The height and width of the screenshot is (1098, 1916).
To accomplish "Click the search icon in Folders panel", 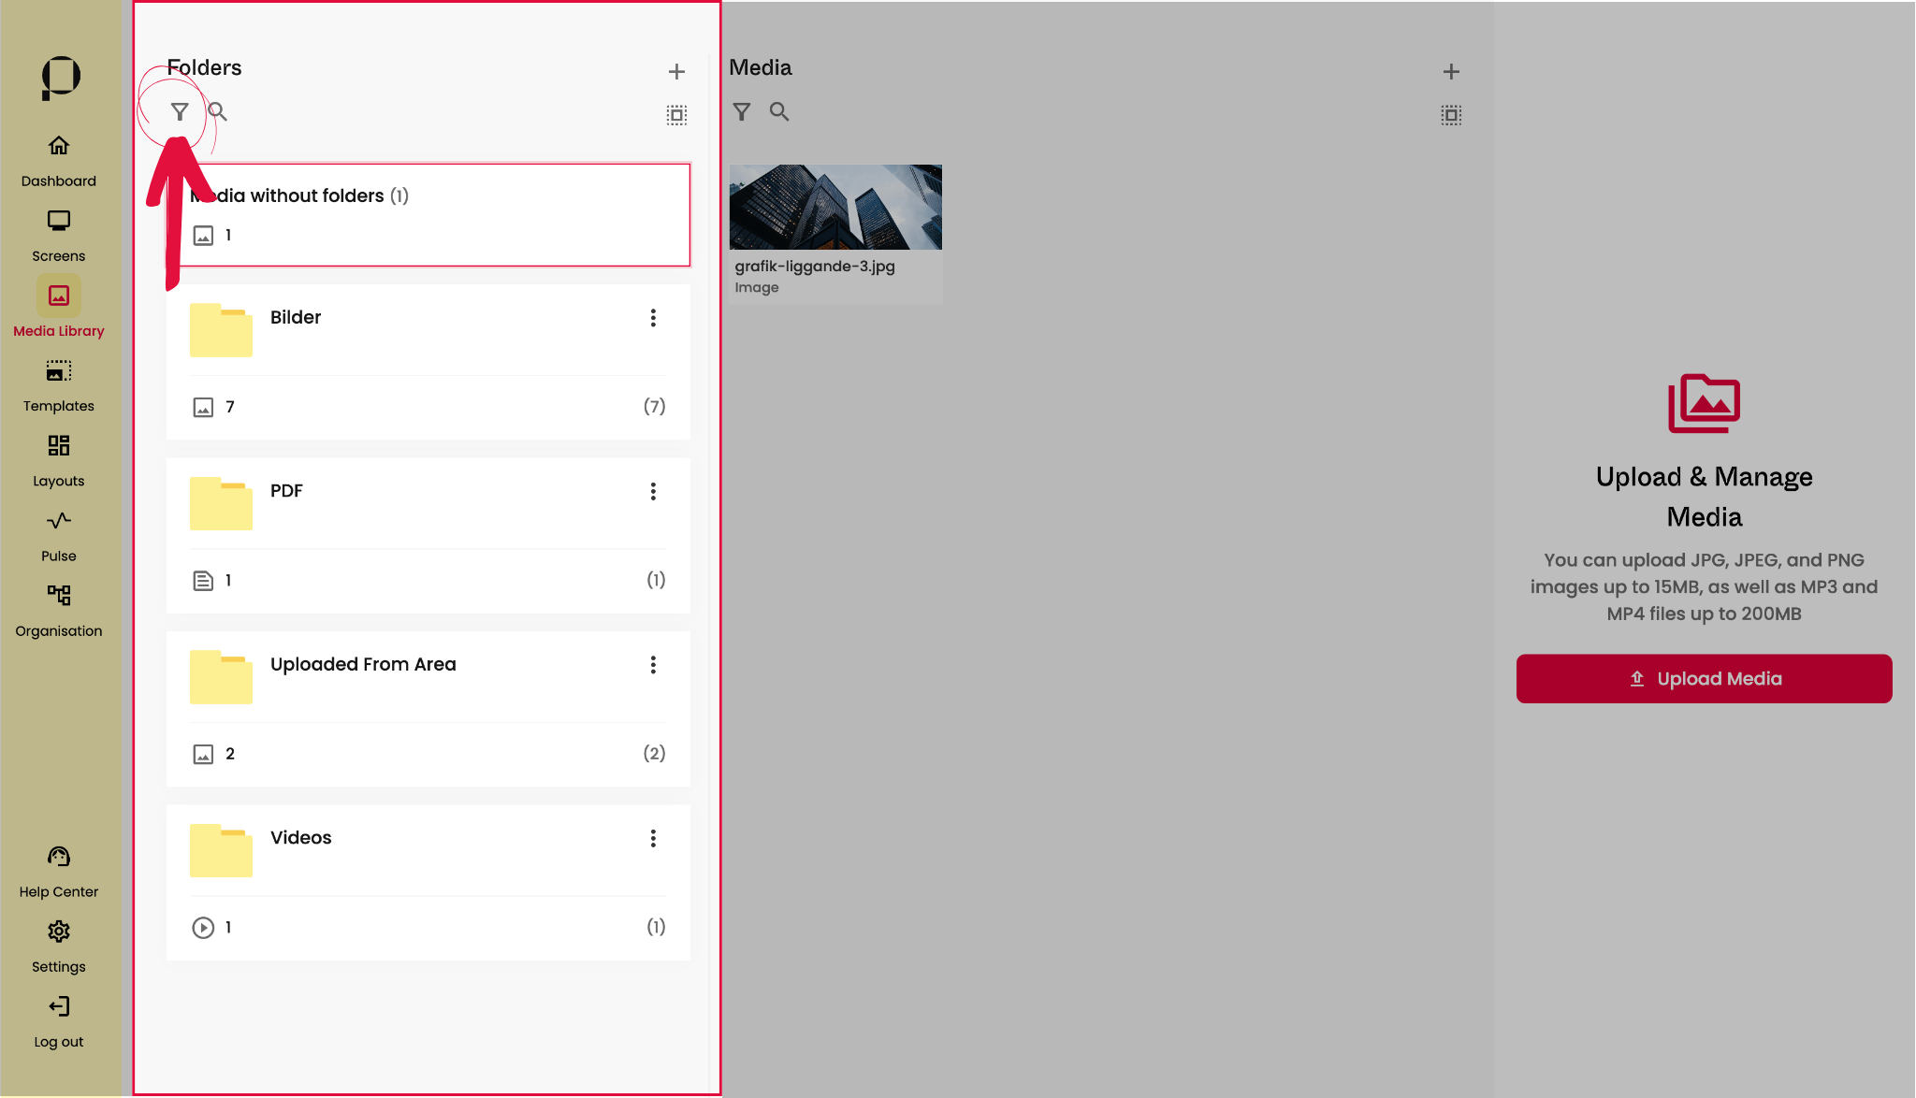I will tap(217, 112).
